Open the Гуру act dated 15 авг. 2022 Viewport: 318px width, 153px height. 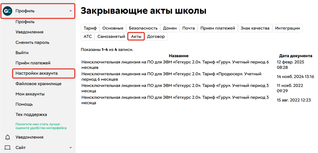point(175,100)
